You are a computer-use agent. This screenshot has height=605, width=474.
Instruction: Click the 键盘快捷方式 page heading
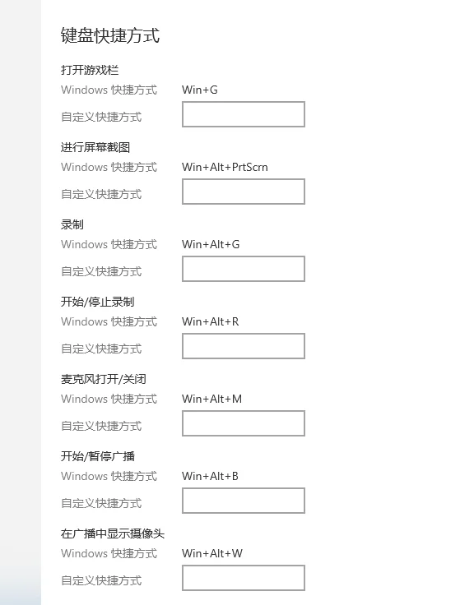click(x=110, y=35)
